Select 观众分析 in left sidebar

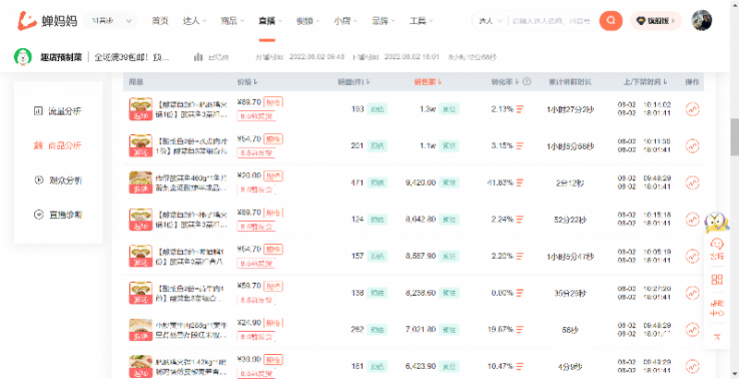pyautogui.click(x=58, y=179)
